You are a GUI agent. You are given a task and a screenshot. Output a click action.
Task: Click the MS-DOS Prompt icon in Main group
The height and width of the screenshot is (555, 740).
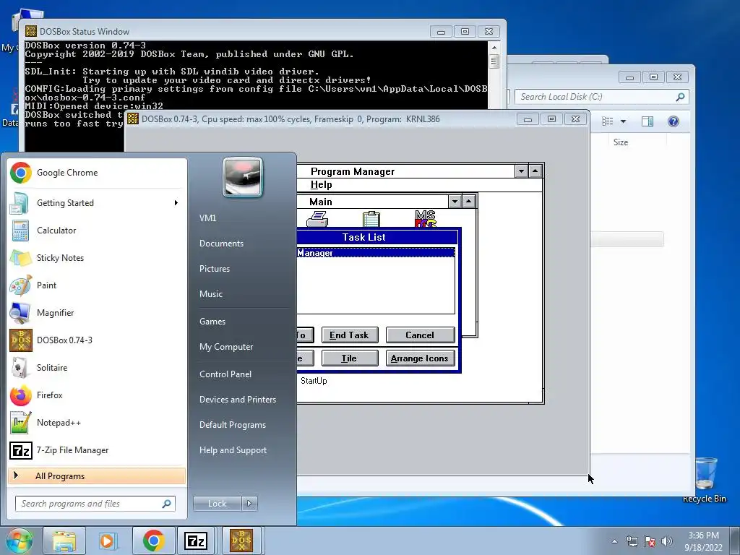[x=425, y=219]
